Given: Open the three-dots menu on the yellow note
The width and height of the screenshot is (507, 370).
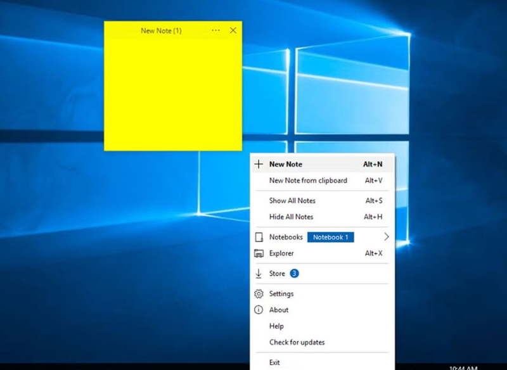Looking at the screenshot, I should tap(215, 30).
